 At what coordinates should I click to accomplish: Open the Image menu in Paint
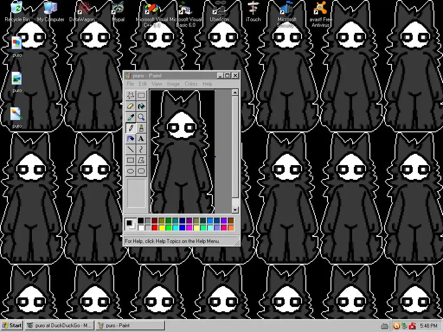pos(173,84)
